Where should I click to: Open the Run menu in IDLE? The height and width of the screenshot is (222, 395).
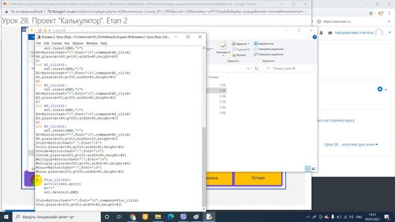click(67, 43)
